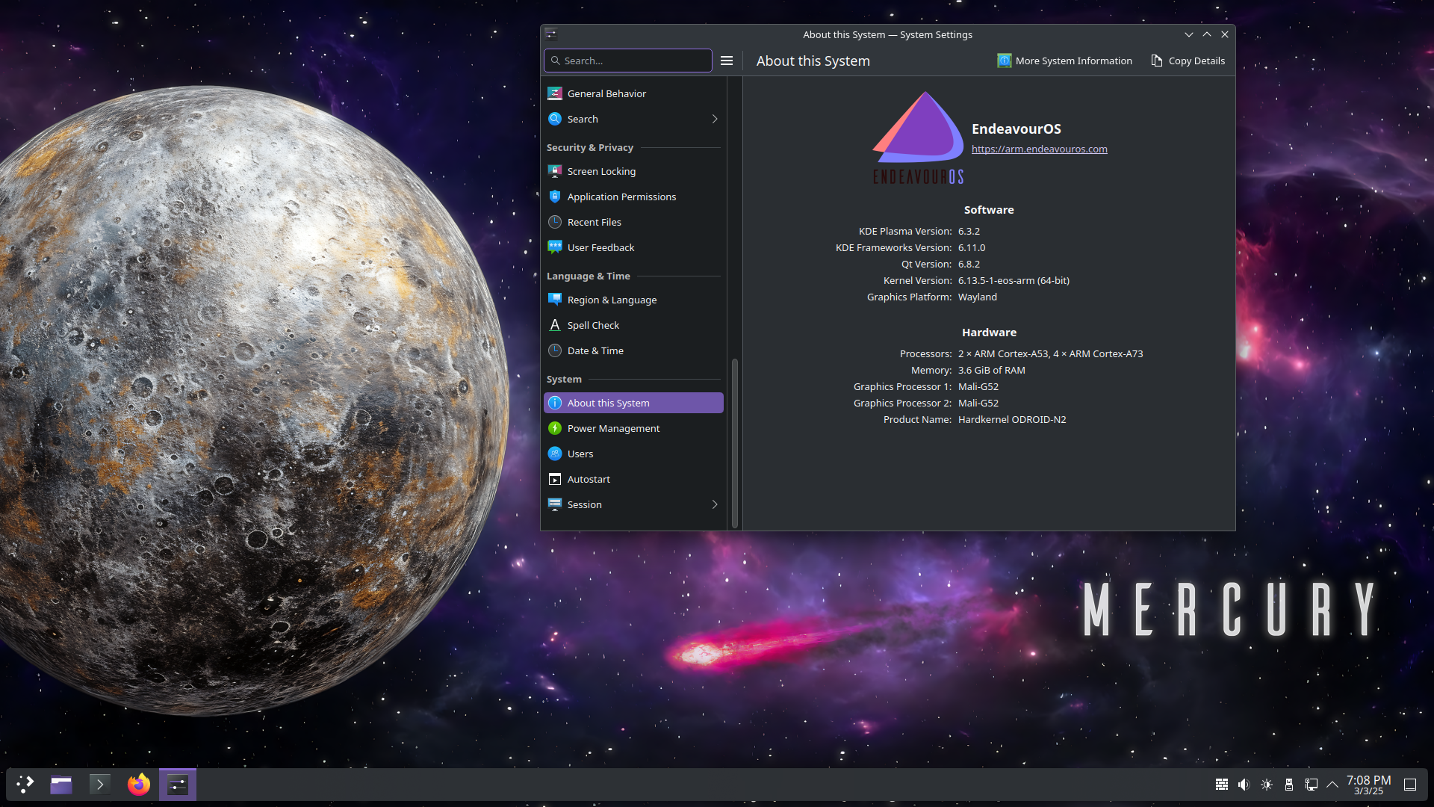Screen dimensions: 1434x807
Task: Open the EndeavourOS ARM website link
Action: [1038, 149]
